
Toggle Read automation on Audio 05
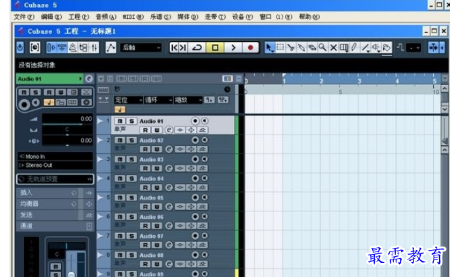pyautogui.click(x=146, y=207)
